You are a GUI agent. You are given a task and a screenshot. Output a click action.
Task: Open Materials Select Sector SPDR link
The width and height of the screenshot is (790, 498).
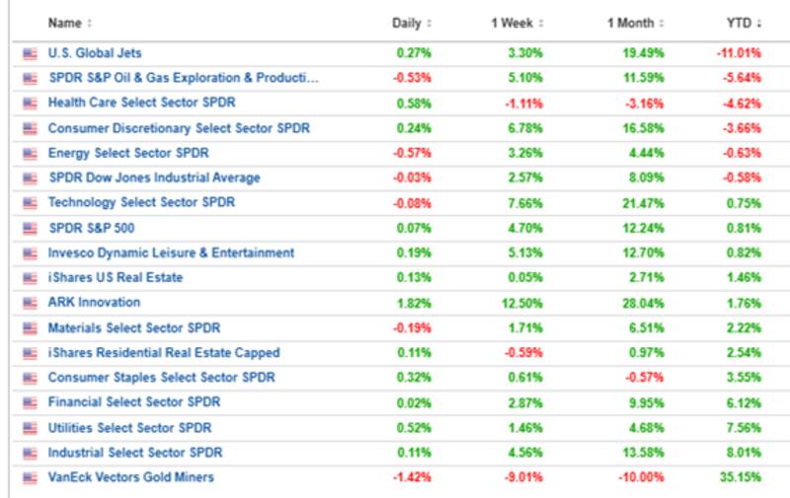[133, 327]
